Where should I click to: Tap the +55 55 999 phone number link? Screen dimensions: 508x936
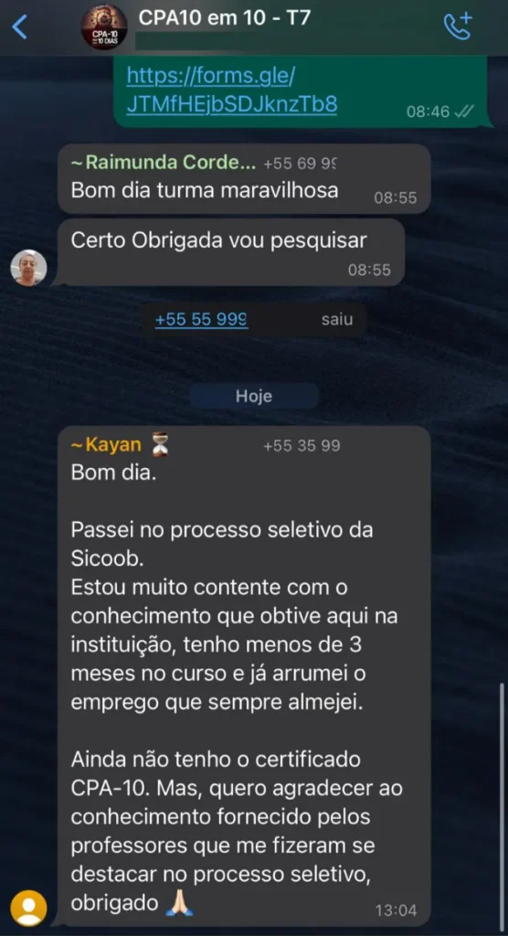(201, 319)
